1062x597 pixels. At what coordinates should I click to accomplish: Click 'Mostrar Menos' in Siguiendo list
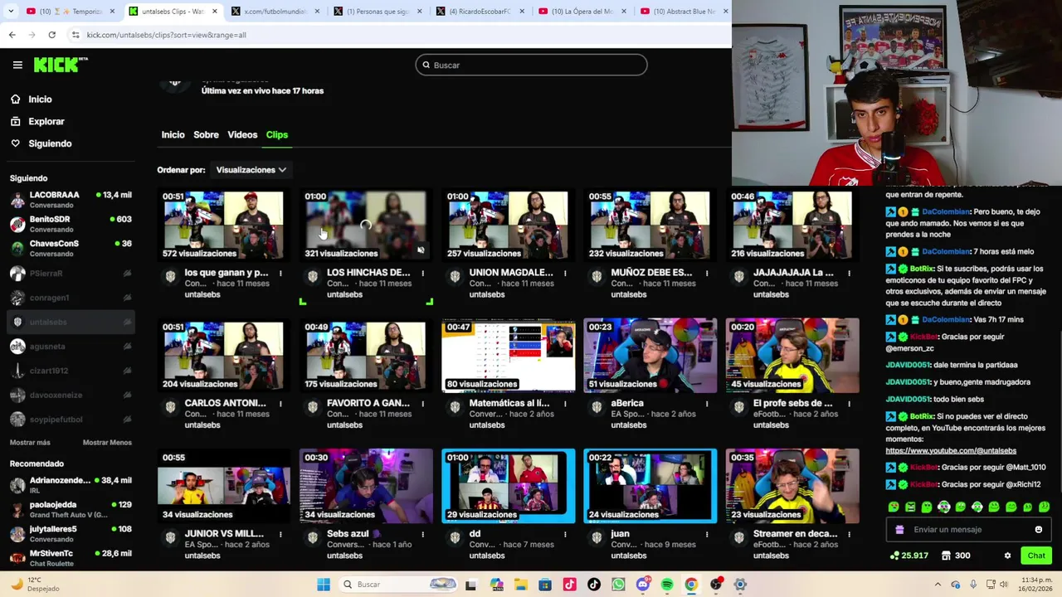pos(107,443)
